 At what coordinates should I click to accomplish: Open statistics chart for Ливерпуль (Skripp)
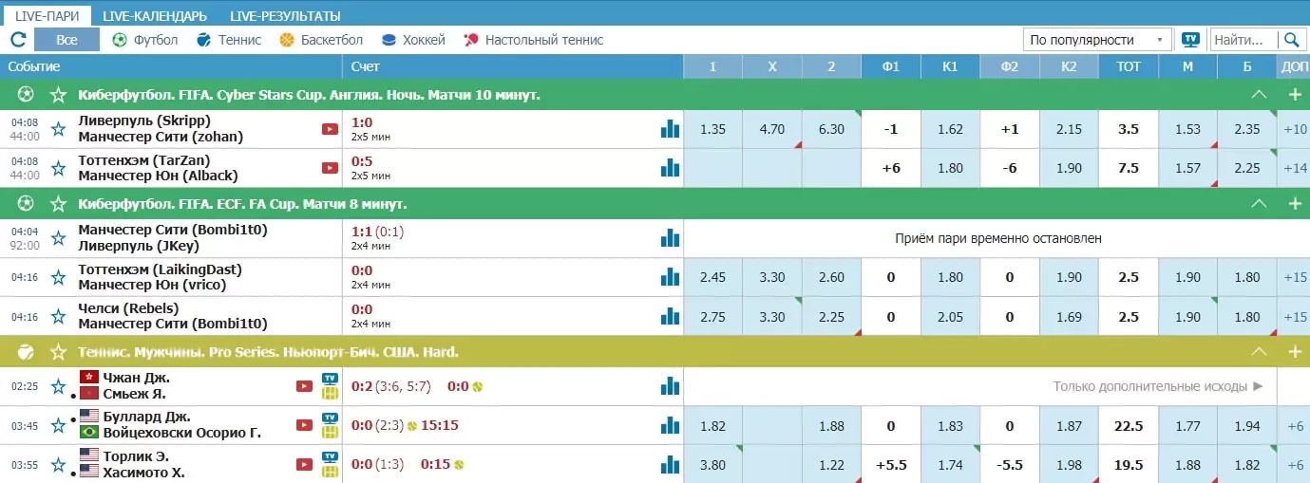click(671, 129)
